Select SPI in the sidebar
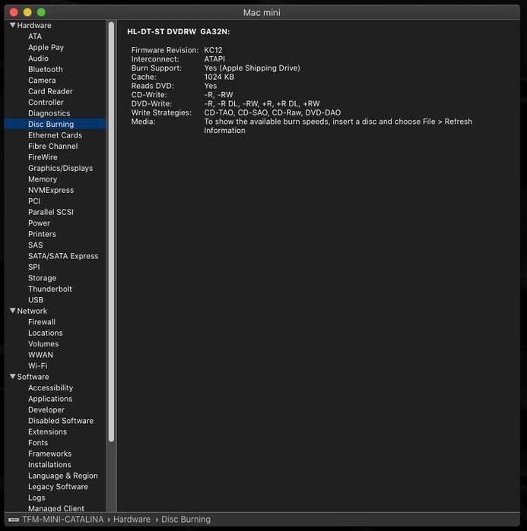The width and height of the screenshot is (527, 531). [x=34, y=267]
